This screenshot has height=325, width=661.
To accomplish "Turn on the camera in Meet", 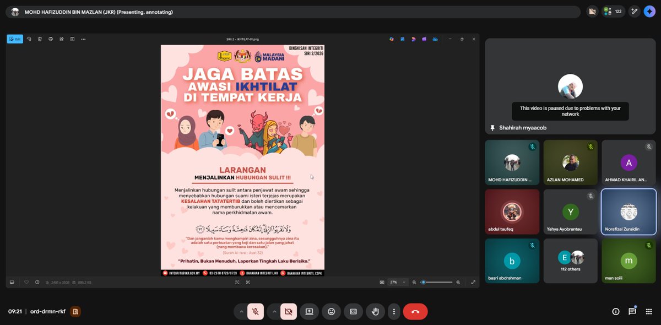I will coord(288,312).
